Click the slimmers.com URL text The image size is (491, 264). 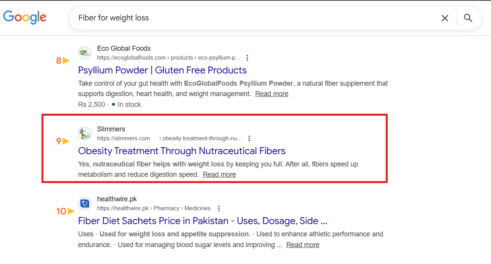coord(123,138)
